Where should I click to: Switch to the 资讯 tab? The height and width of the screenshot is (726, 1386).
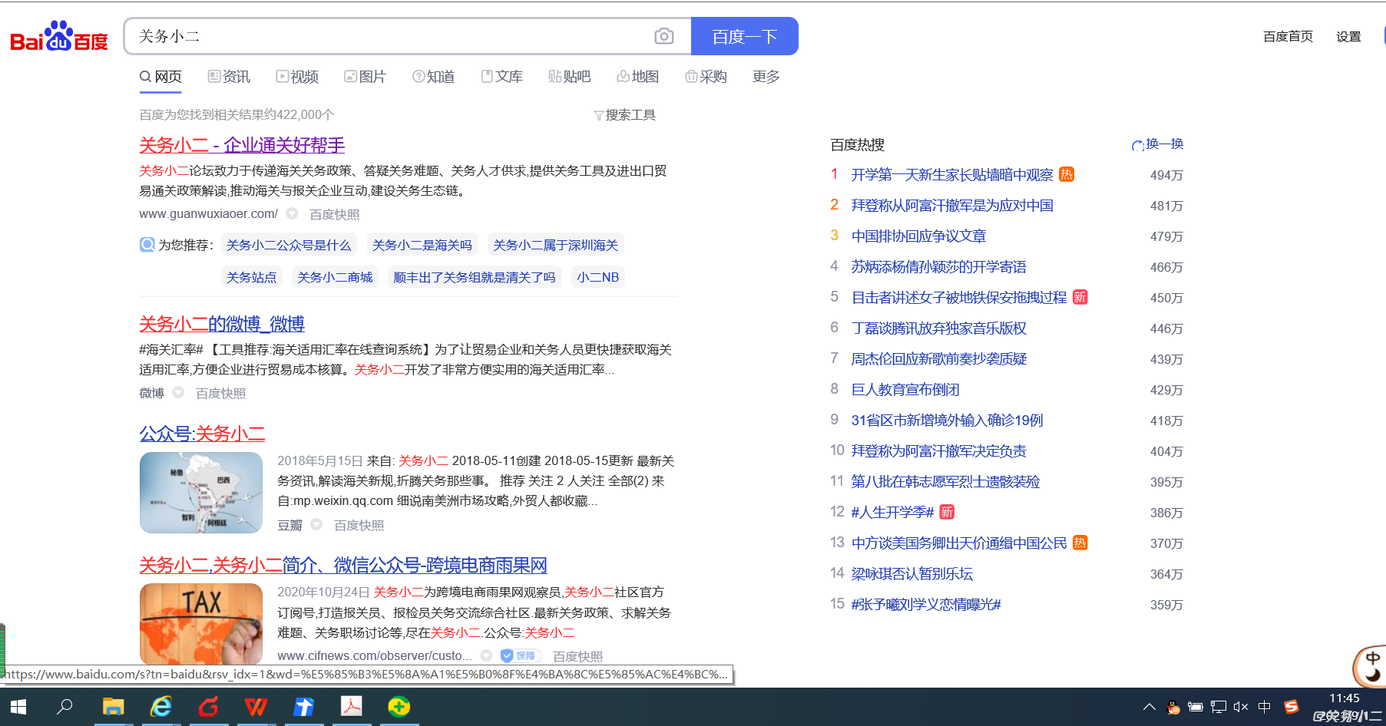coord(229,77)
